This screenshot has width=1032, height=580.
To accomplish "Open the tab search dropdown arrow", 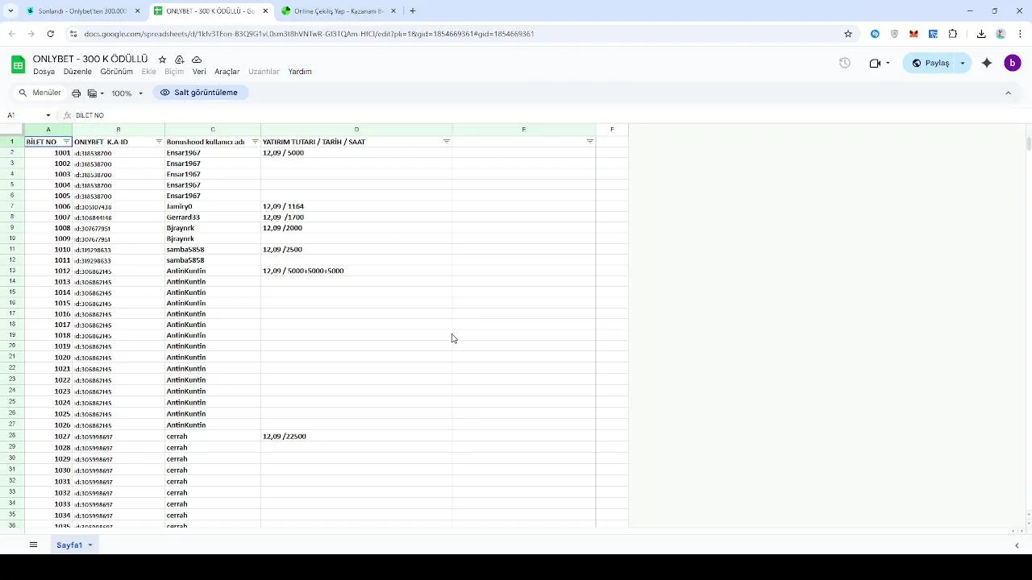I will tap(10, 11).
